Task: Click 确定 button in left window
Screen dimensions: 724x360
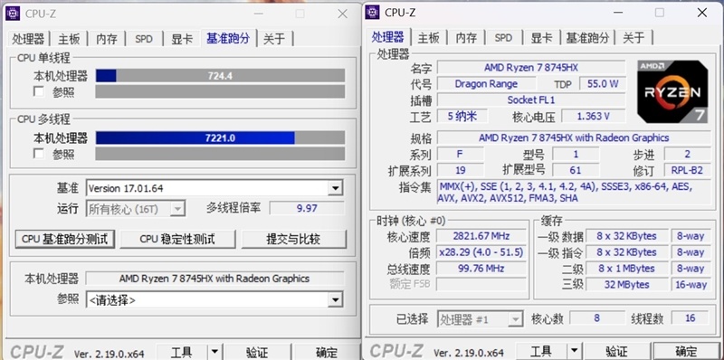Action: [x=327, y=352]
